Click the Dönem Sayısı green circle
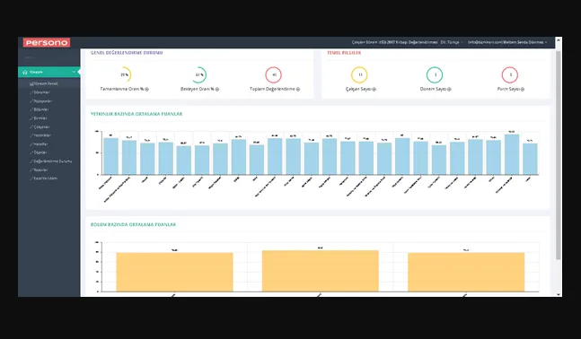581x339 pixels. (x=435, y=74)
